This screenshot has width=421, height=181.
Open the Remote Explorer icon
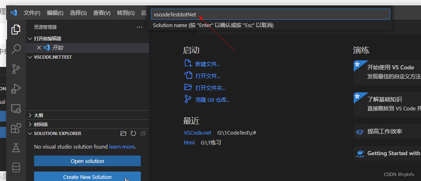(x=16, y=108)
